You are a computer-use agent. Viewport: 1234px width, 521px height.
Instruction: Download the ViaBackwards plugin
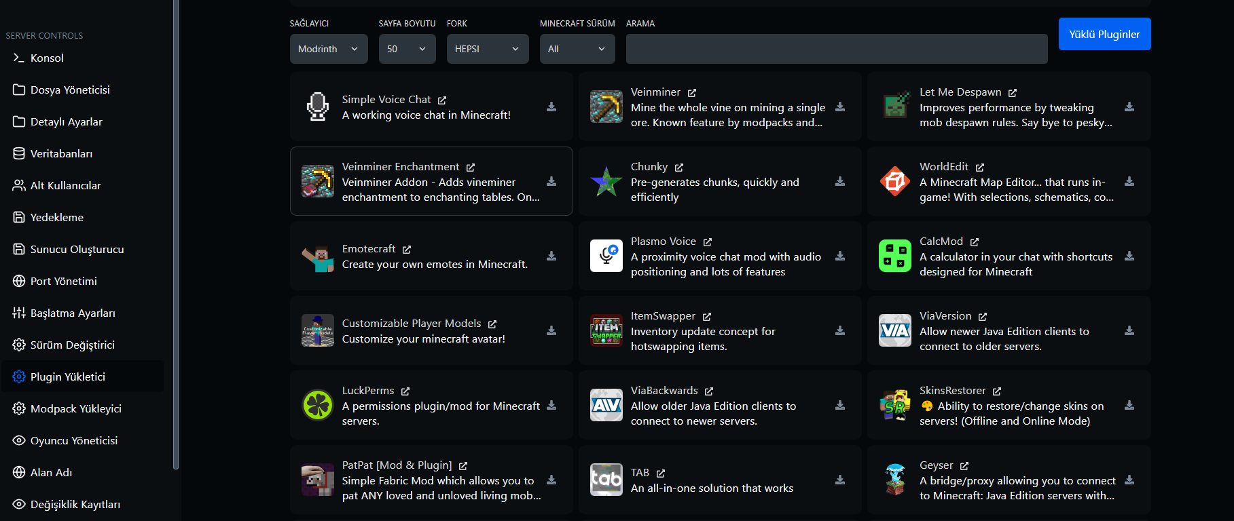click(840, 405)
